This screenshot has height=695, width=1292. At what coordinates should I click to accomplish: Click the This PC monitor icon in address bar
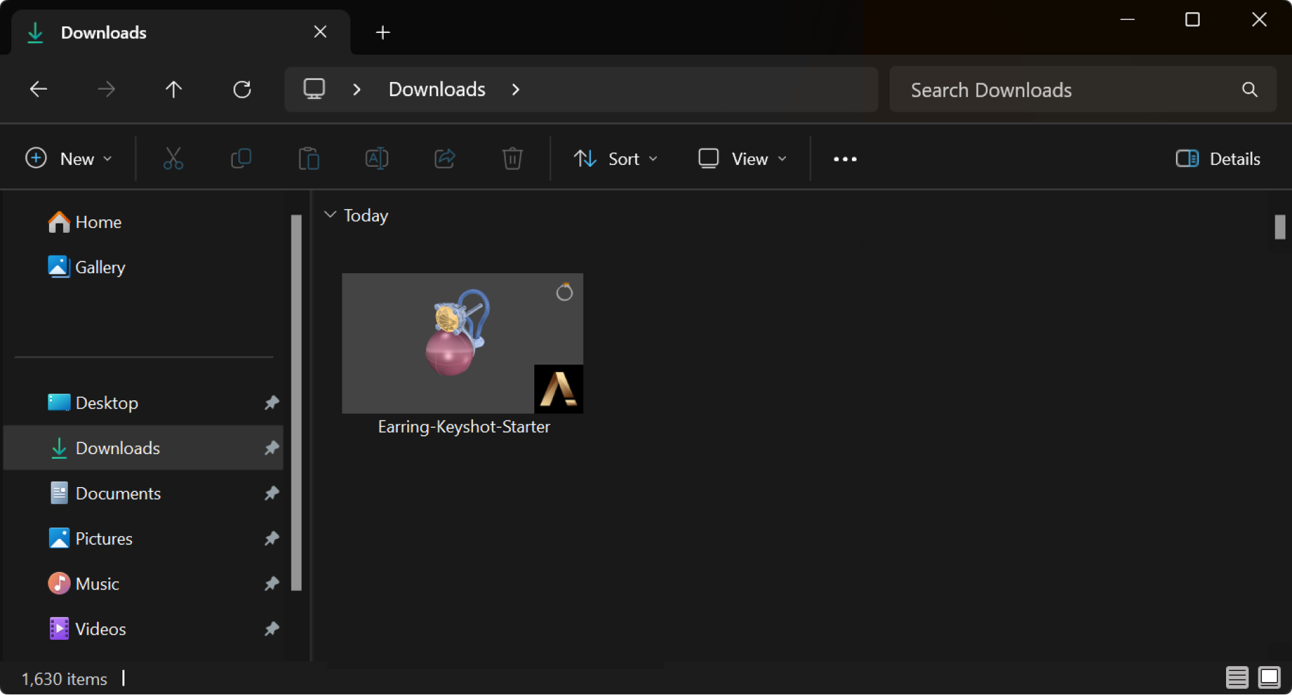tap(314, 89)
